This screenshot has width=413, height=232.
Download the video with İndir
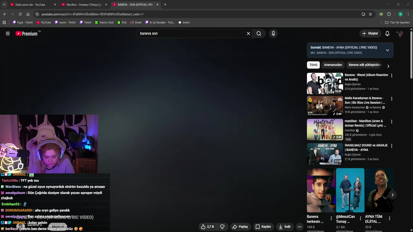point(285,227)
